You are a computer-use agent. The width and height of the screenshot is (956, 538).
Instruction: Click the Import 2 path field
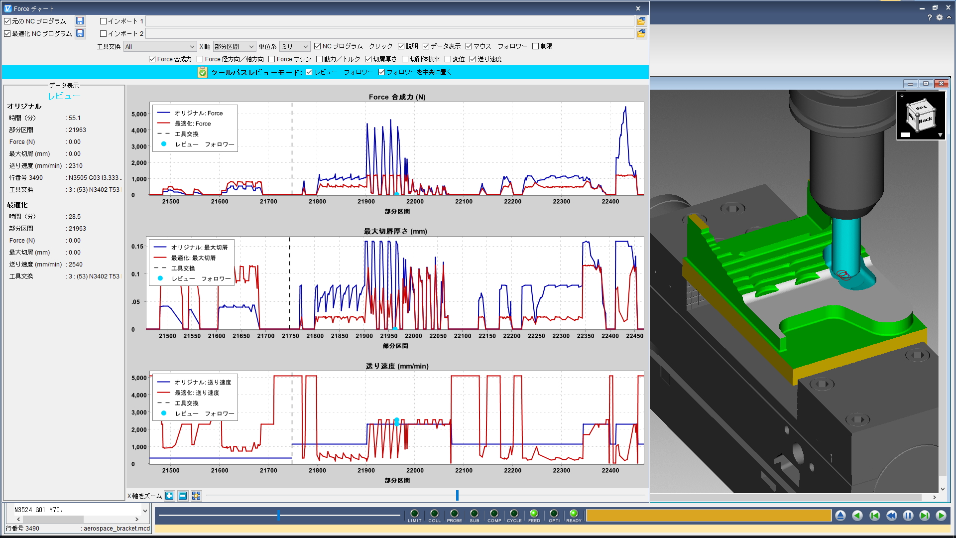[389, 33]
